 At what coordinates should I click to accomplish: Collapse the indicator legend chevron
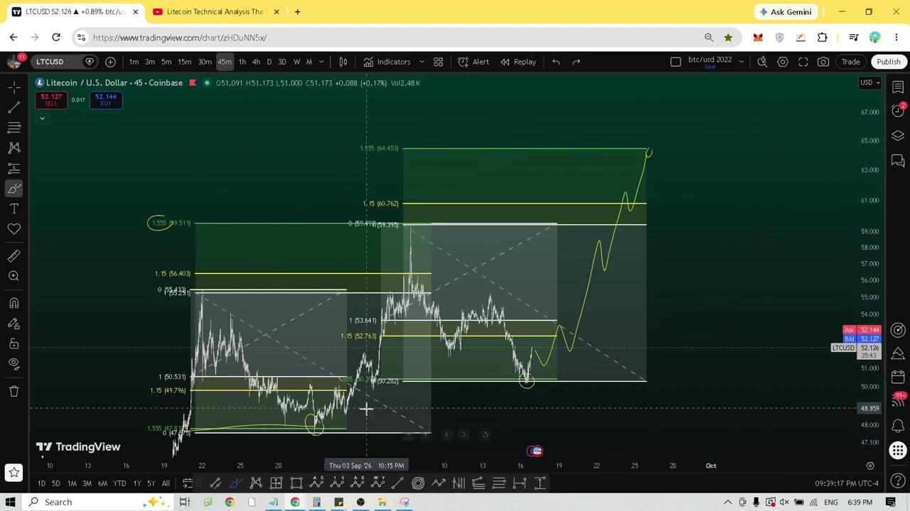(x=42, y=119)
